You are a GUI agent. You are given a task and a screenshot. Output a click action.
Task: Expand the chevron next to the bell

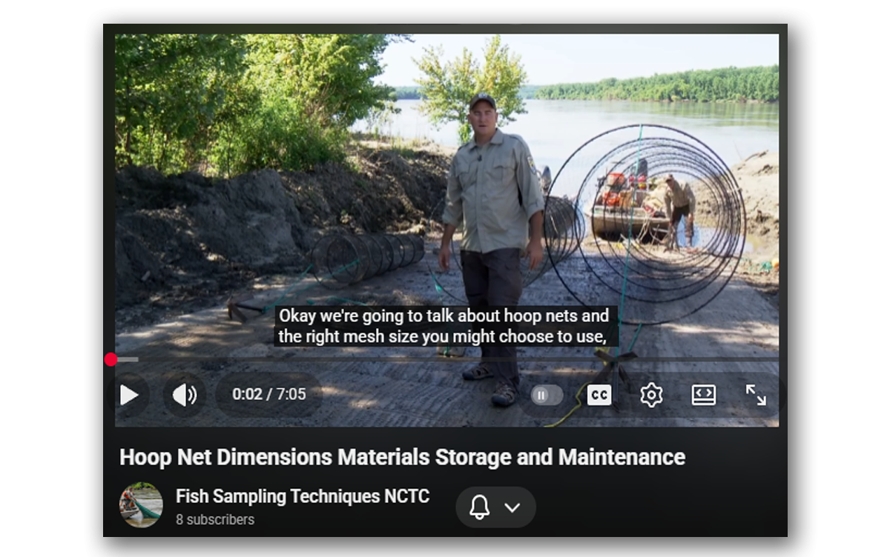(x=512, y=507)
